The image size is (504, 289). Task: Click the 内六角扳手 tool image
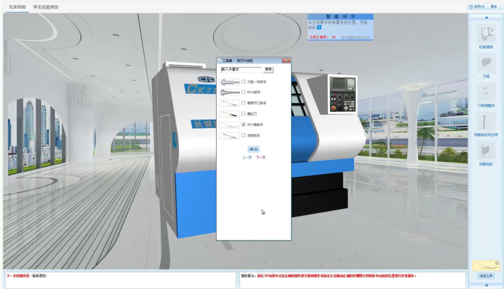point(230,125)
